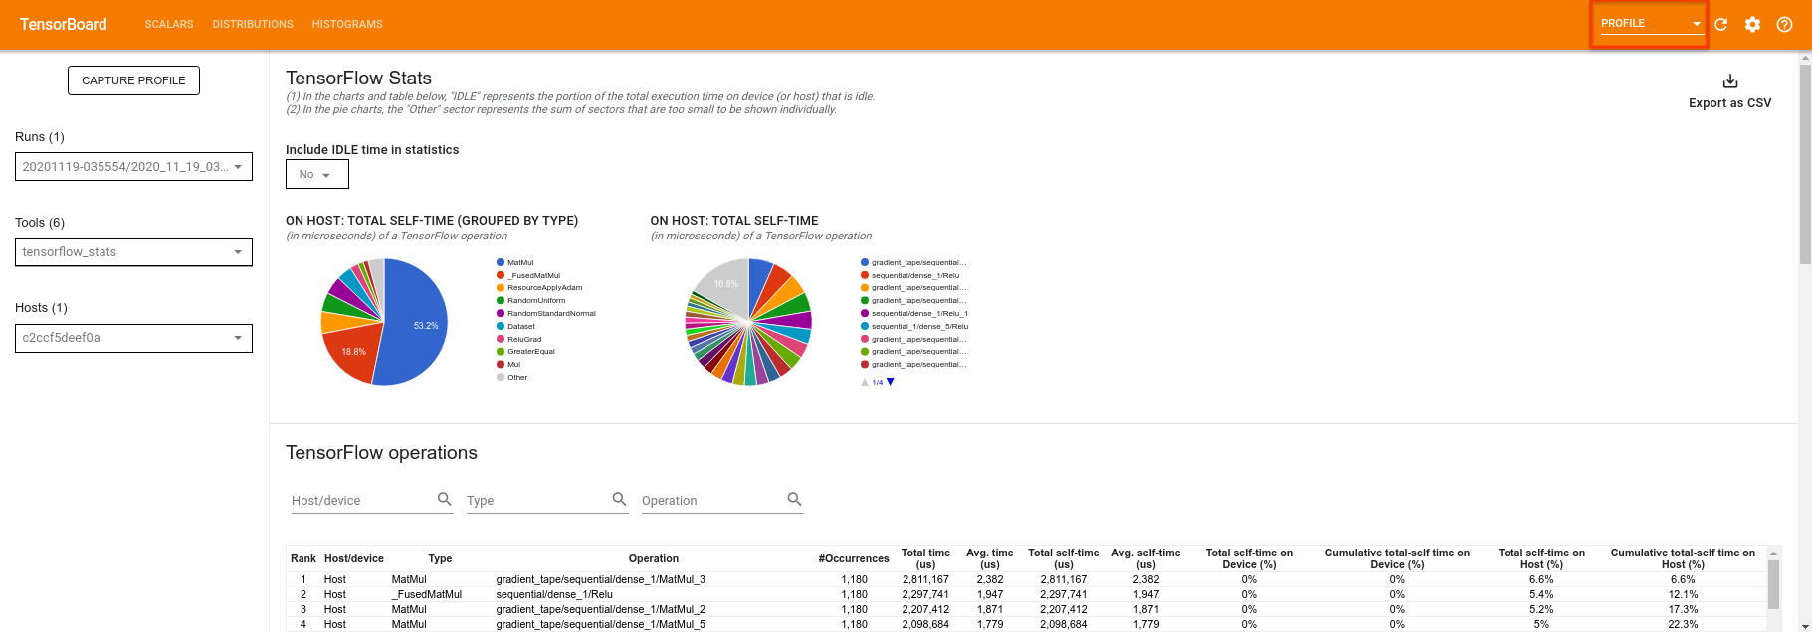Click search icon in Type filter
This screenshot has width=1812, height=632.
click(619, 499)
